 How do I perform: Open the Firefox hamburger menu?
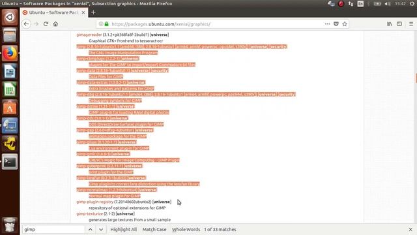click(x=411, y=24)
